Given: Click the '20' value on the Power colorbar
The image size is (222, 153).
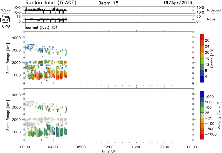Looking at the screenshot, I should (x=207, y=52).
